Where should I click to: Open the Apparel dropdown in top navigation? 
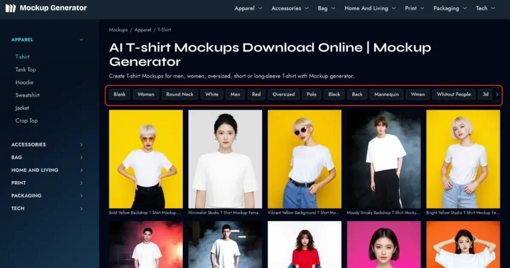tap(248, 8)
